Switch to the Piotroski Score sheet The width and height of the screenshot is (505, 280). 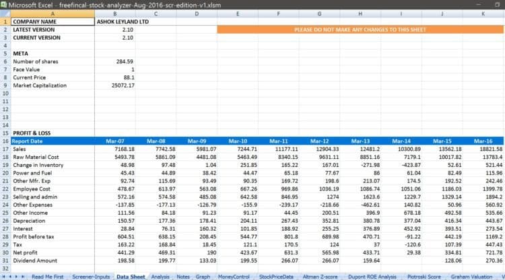[424, 277]
